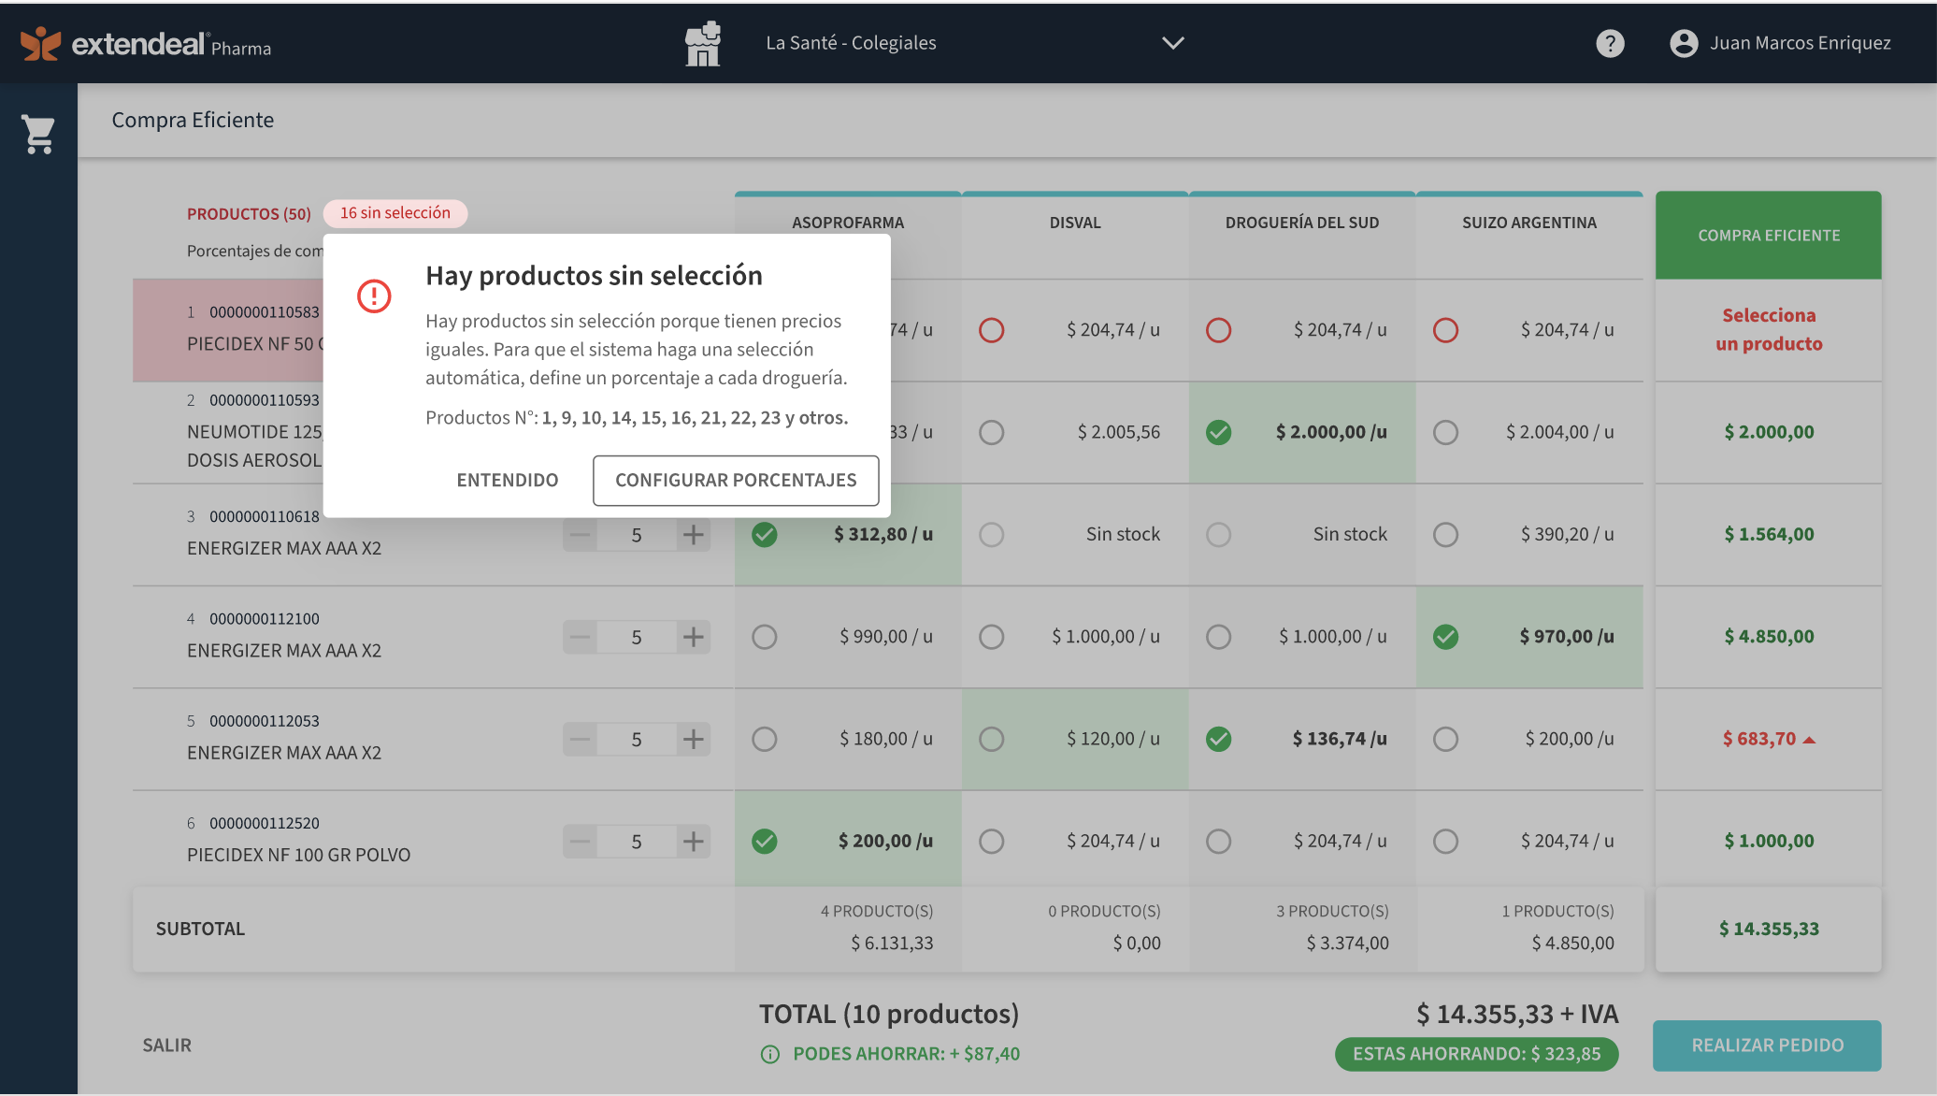Viewport: 1937px width, 1096px height.
Task: Increase quantity for PIECIDEX NF 100 GR POLVO
Action: coord(693,841)
